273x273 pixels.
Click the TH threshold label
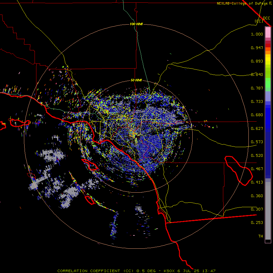click(x=261, y=236)
